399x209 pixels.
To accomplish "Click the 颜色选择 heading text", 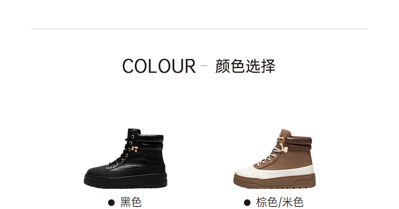I will point(245,66).
